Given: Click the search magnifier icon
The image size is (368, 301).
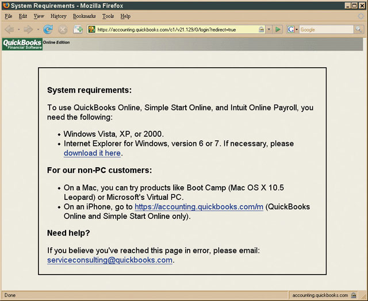Looking at the screenshot, I should point(358,29).
